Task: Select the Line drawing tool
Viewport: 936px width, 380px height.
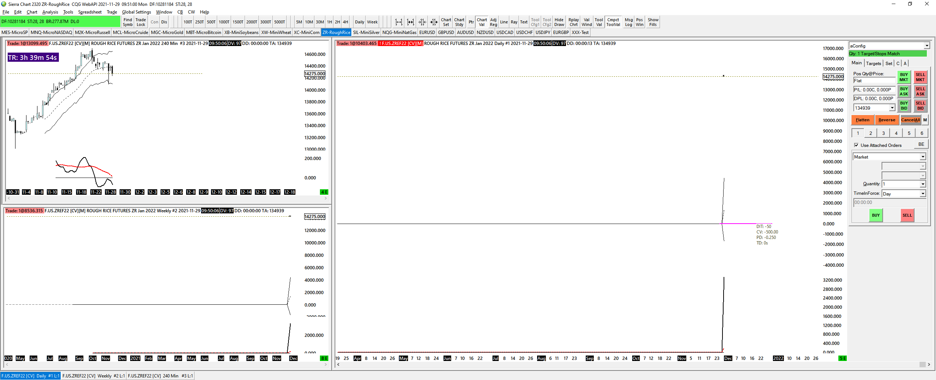Action: tap(504, 22)
